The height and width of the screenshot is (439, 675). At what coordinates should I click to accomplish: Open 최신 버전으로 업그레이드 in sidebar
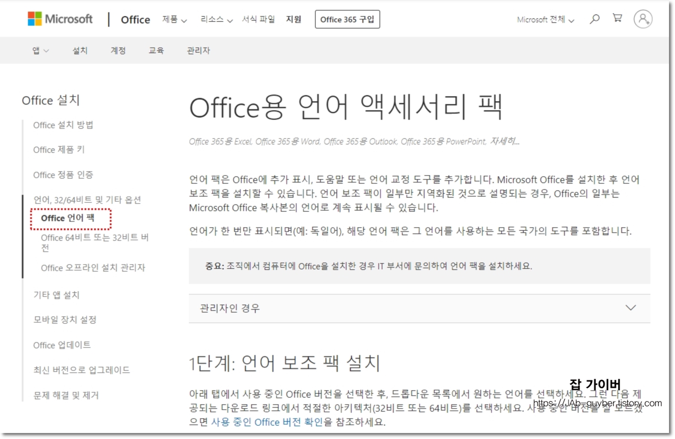click(x=81, y=370)
